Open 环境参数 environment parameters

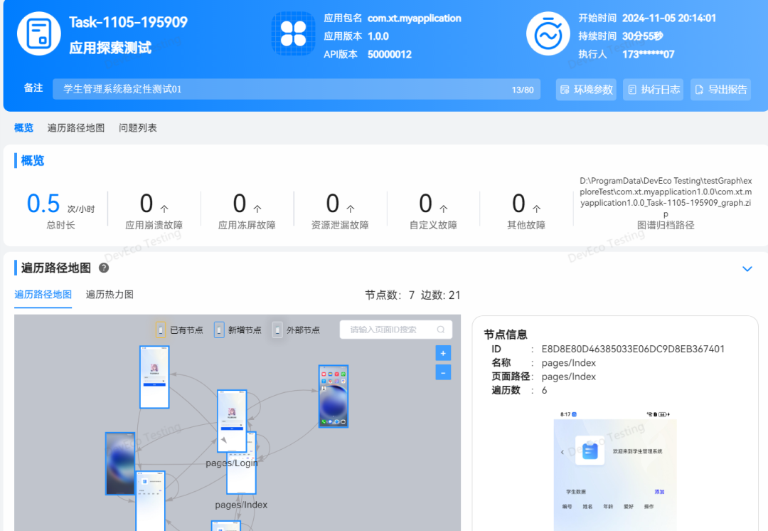point(586,89)
